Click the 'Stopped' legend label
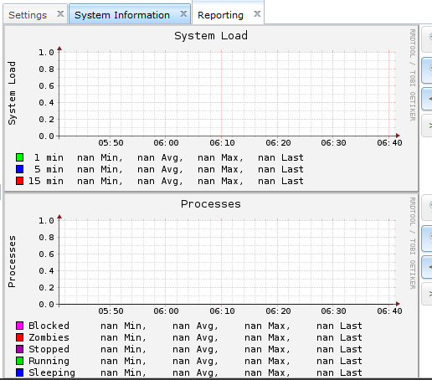 49,349
